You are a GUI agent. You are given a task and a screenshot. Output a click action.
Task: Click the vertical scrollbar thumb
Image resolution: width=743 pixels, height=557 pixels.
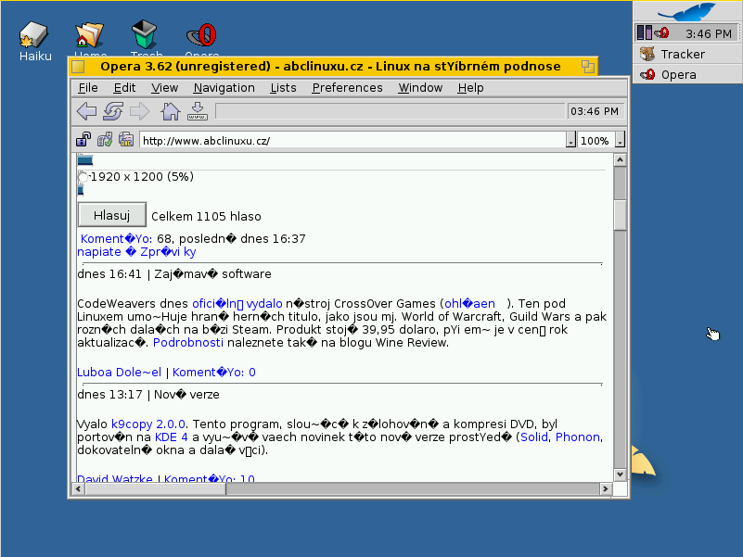[620, 215]
